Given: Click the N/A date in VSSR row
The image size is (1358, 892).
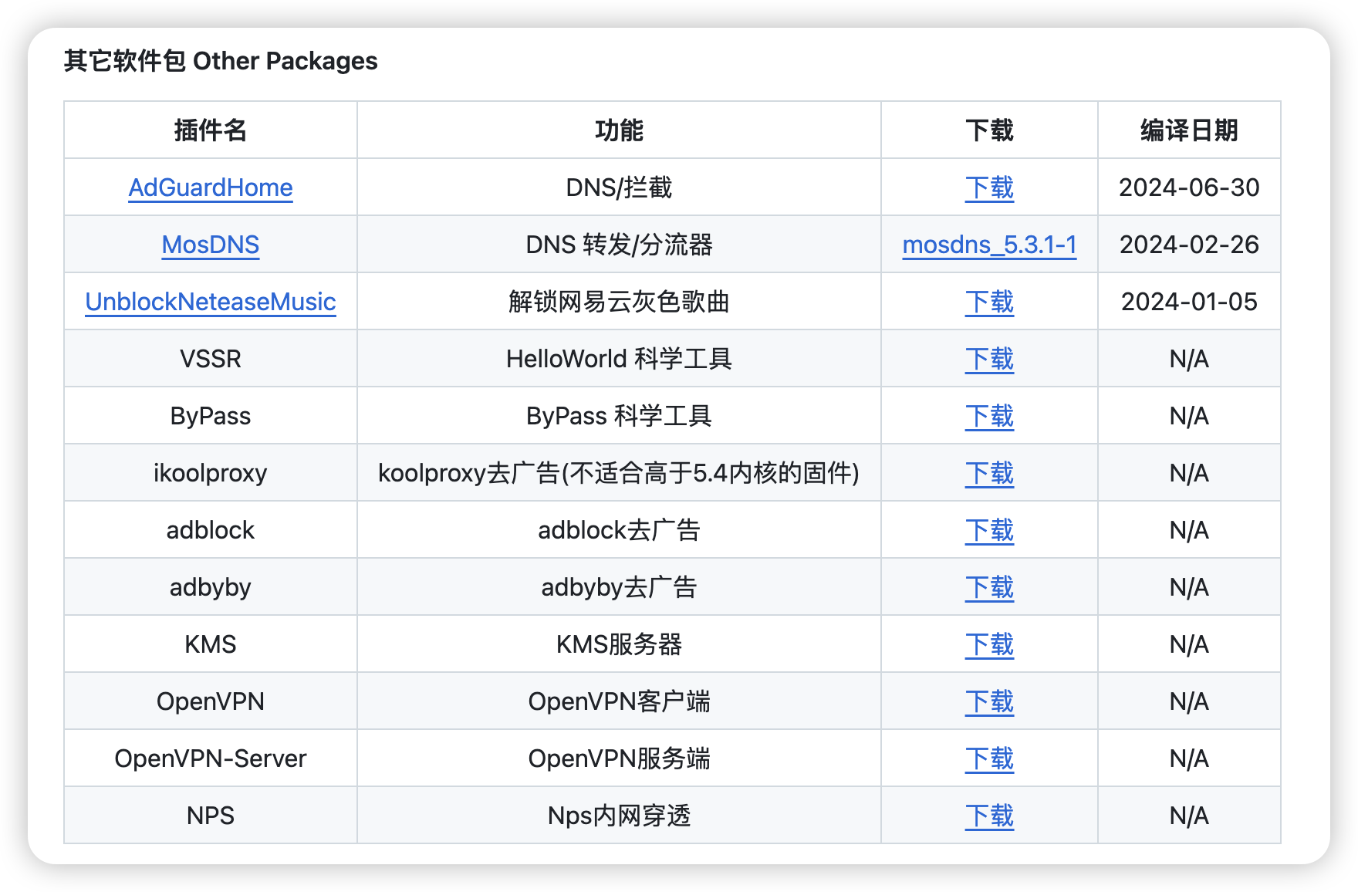Looking at the screenshot, I should pyautogui.click(x=1189, y=359).
